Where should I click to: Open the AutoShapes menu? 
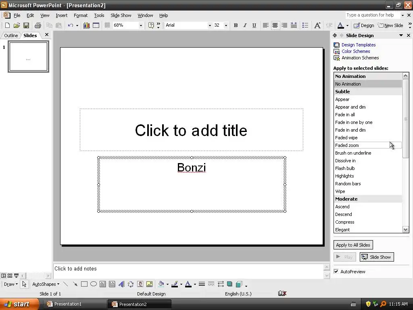click(46, 284)
